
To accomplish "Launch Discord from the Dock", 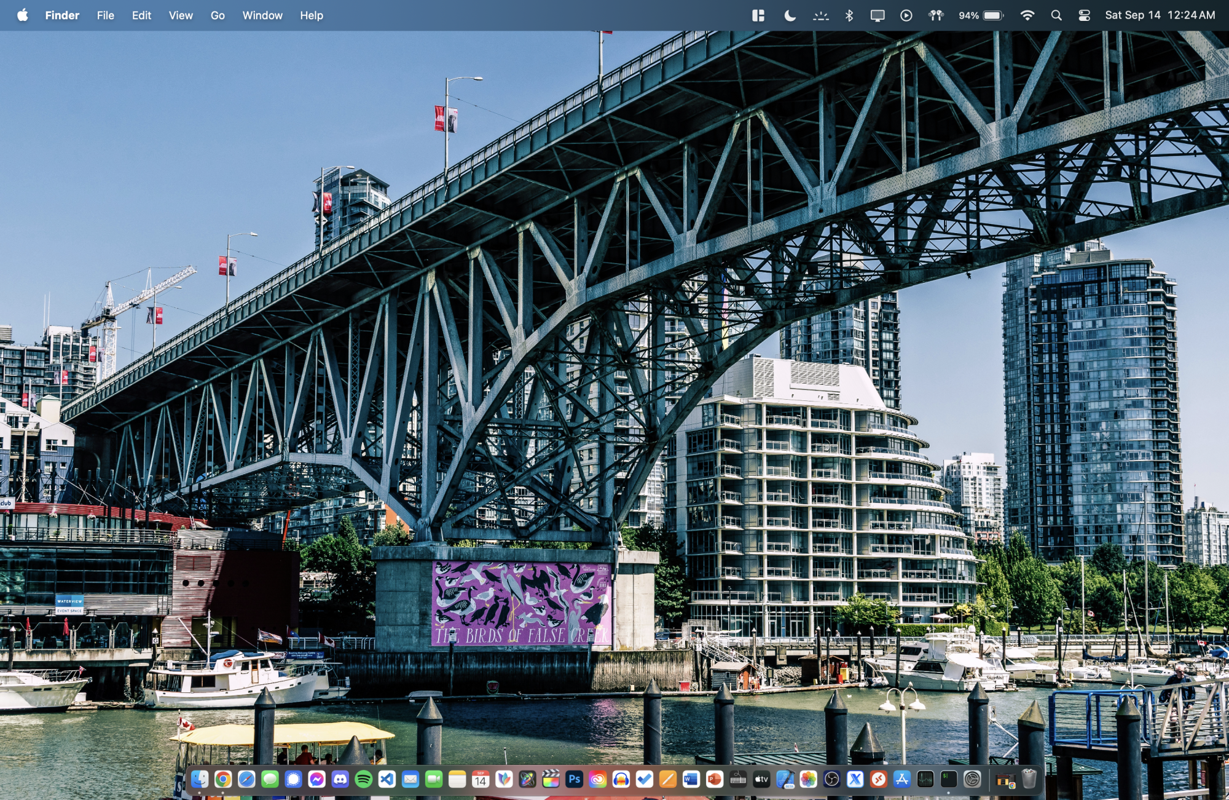I will coord(340,780).
